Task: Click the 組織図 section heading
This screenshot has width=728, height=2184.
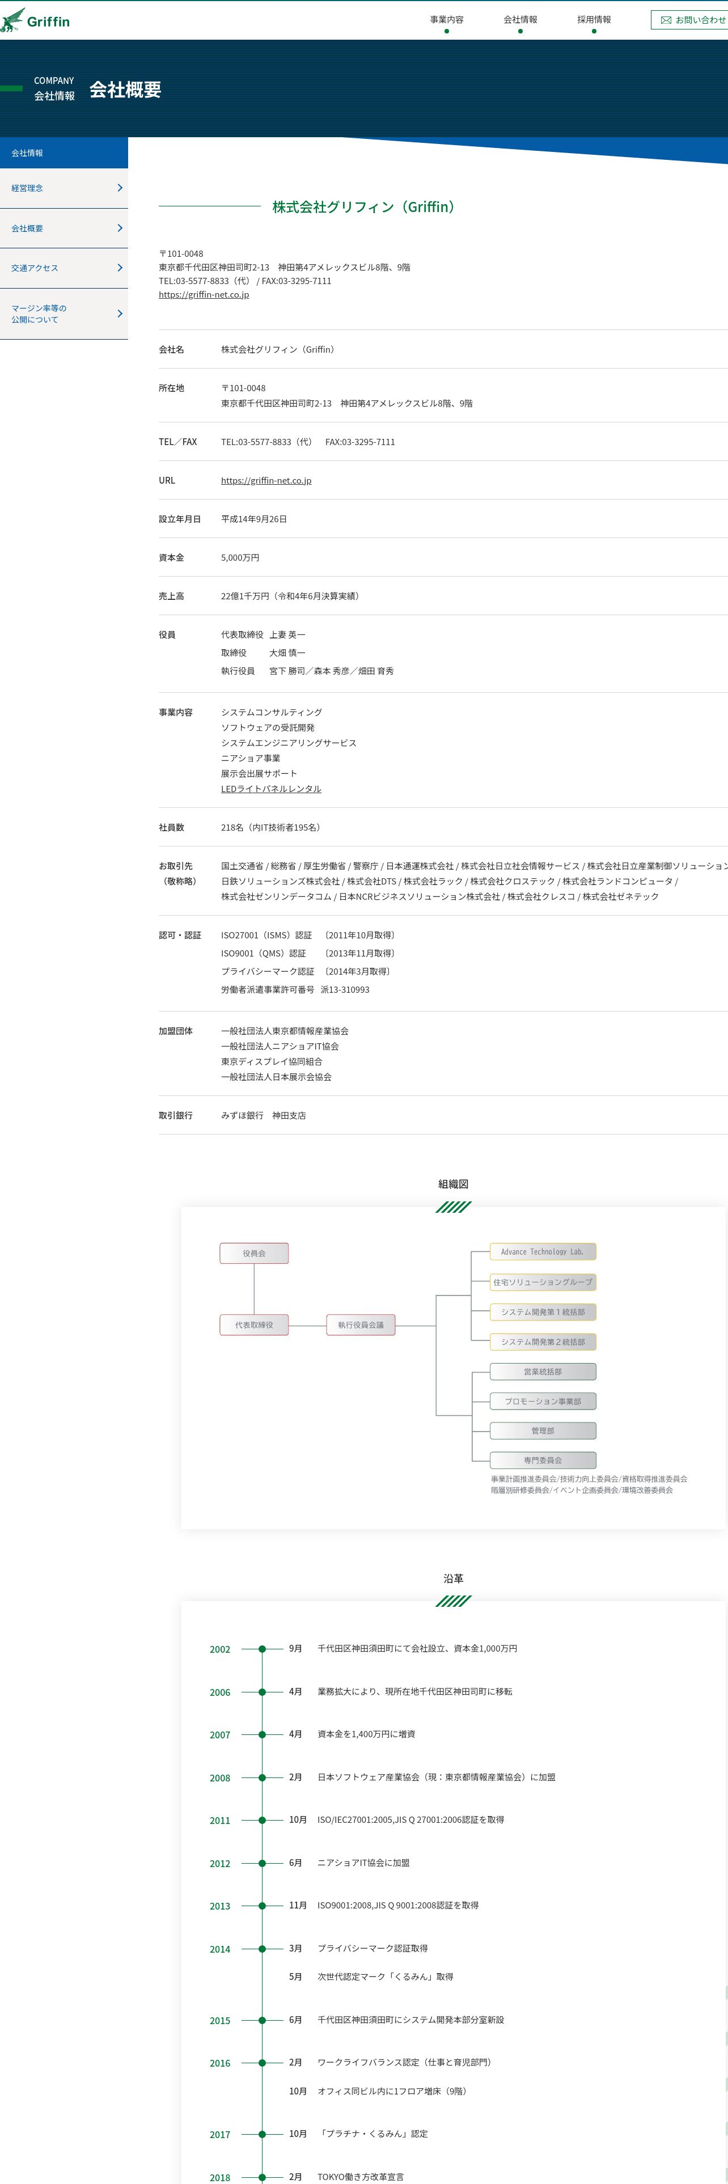Action: tap(454, 1184)
